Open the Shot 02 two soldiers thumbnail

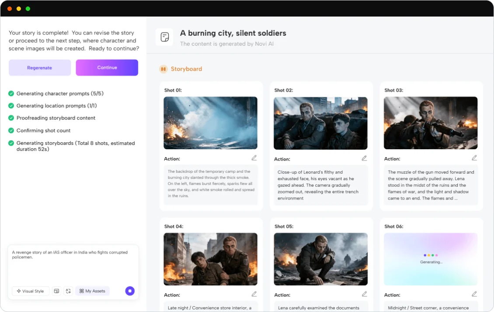click(320, 123)
